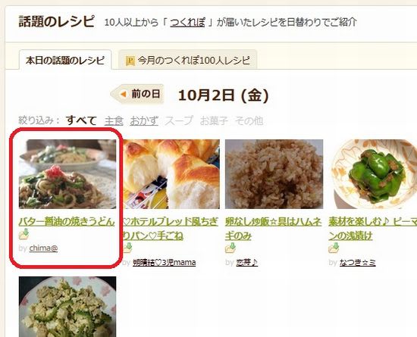The width and height of the screenshot is (417, 337).
Task: Click the save-folder icon under バター醤油の焼きうどん
Action: pos(24,234)
